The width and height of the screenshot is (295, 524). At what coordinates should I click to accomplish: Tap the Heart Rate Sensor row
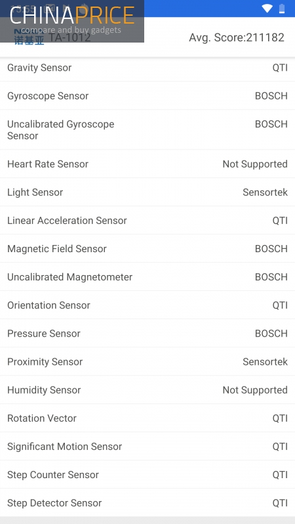click(147, 164)
